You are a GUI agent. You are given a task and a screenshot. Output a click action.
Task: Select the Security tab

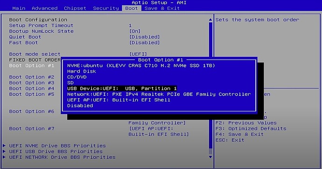click(106, 8)
